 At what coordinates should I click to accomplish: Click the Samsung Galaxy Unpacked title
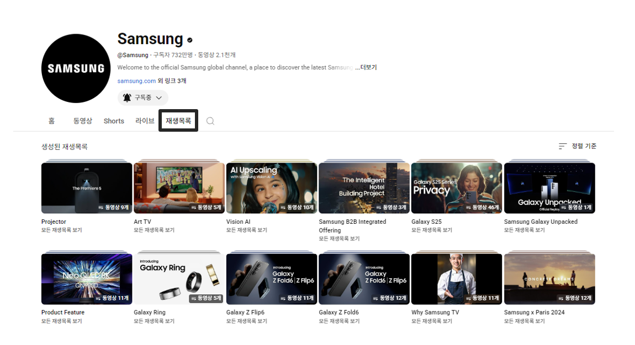pyautogui.click(x=541, y=222)
